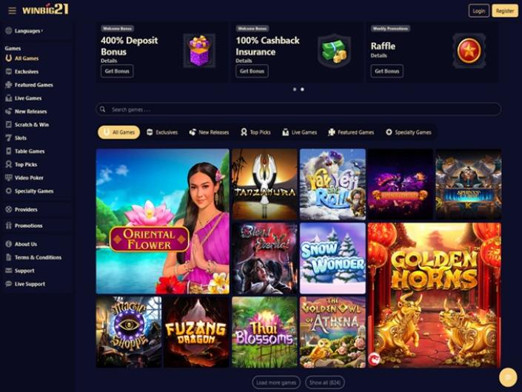
Task: Click the Register button
Action: [x=505, y=11]
